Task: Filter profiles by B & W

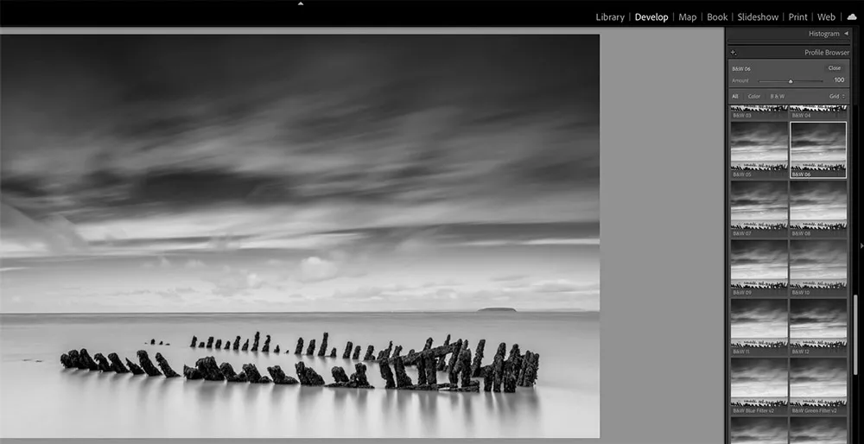Action: (778, 97)
